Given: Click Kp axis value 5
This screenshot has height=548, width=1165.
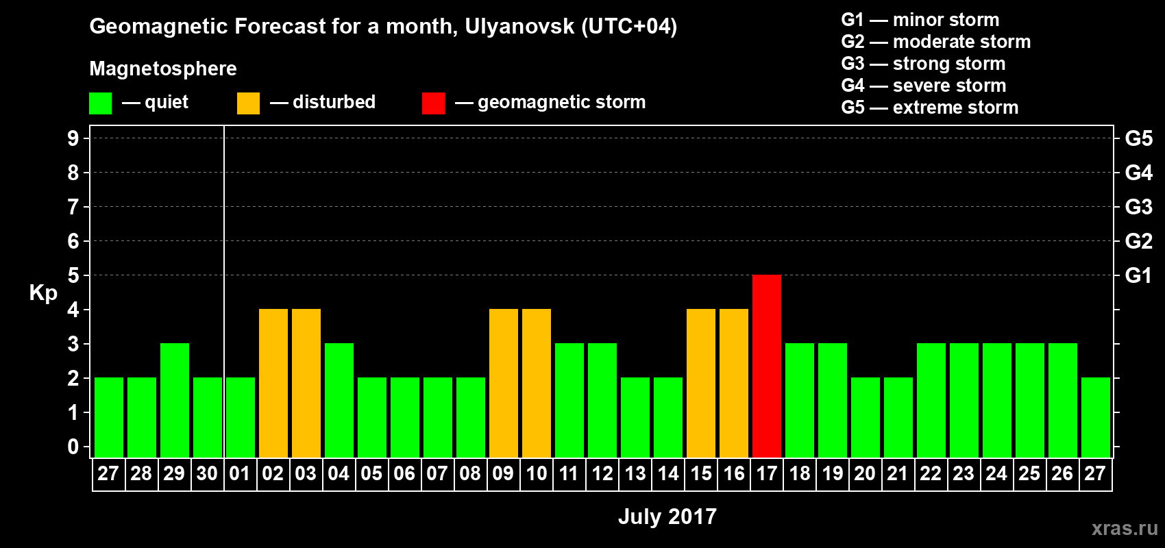Looking at the screenshot, I should pos(73,275).
